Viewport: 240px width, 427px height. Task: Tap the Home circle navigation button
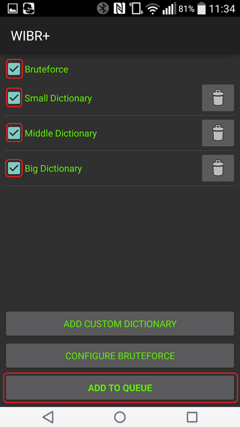click(120, 417)
